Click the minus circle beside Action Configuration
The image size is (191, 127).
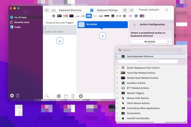tap(134, 25)
